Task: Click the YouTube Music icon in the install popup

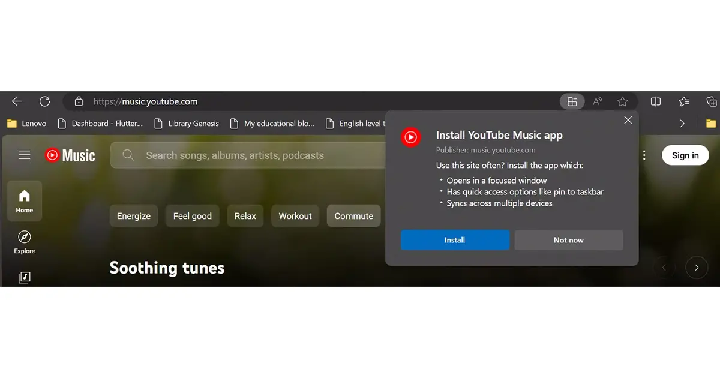Action: [411, 137]
